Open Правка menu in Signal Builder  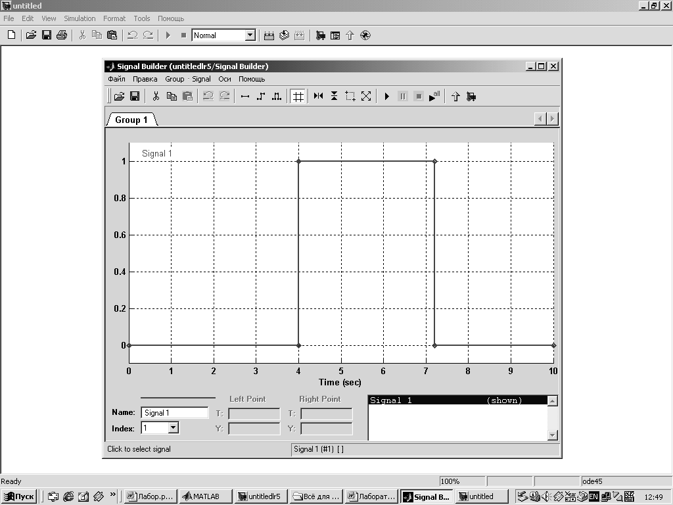coord(145,79)
